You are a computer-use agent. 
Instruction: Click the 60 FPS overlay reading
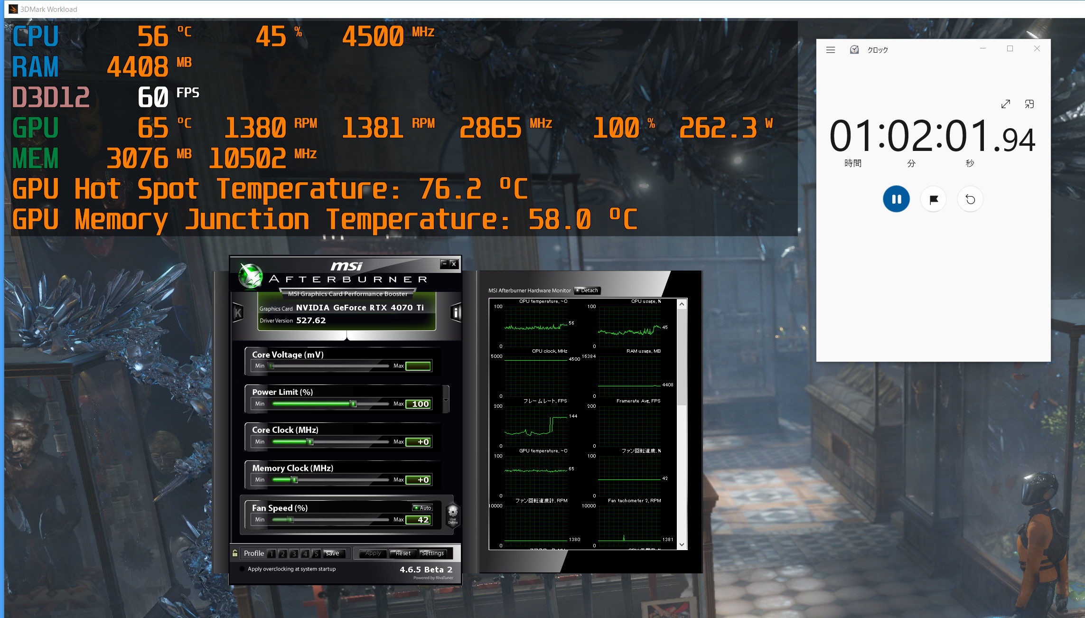(168, 97)
